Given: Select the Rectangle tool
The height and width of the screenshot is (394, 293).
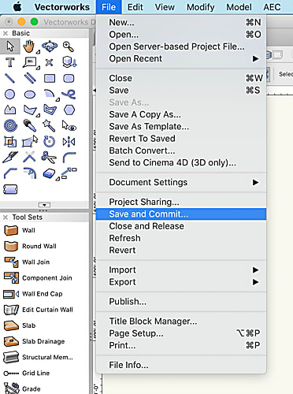Looking at the screenshot, I should pyautogui.click(x=50, y=78).
